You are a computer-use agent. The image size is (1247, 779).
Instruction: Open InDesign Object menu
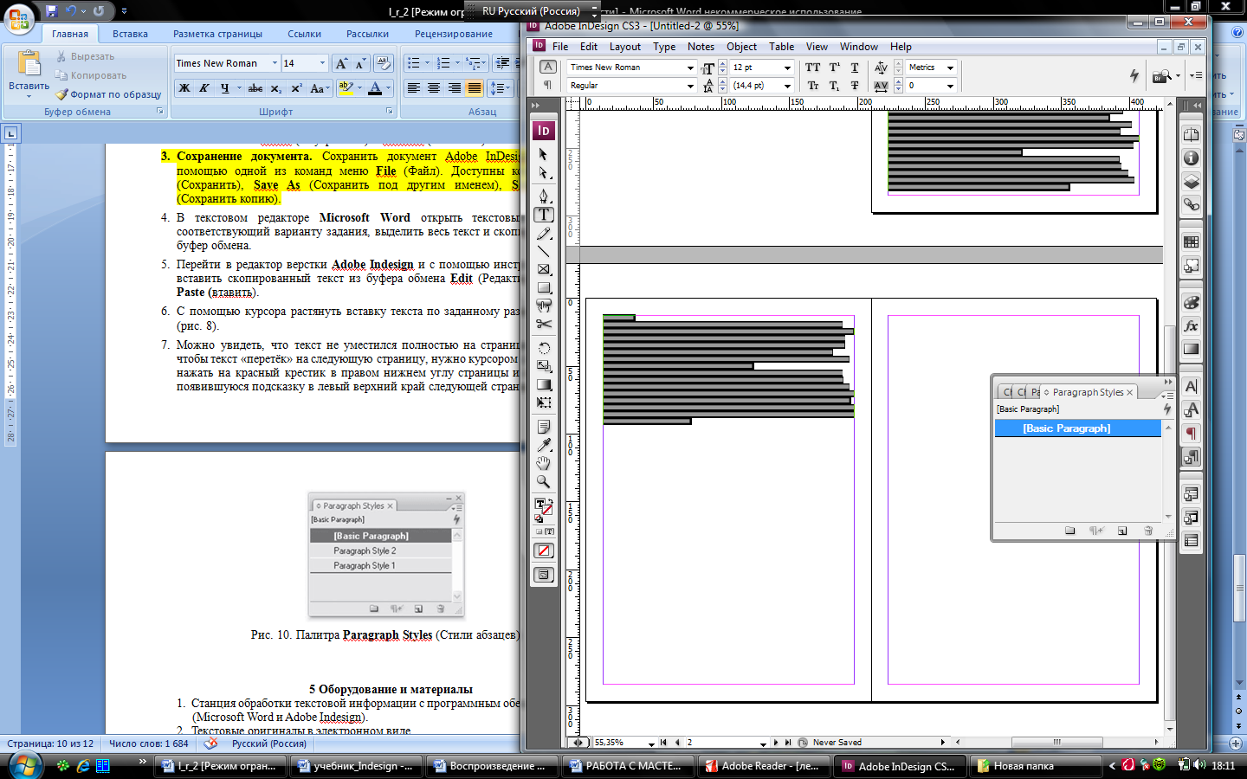click(x=741, y=47)
